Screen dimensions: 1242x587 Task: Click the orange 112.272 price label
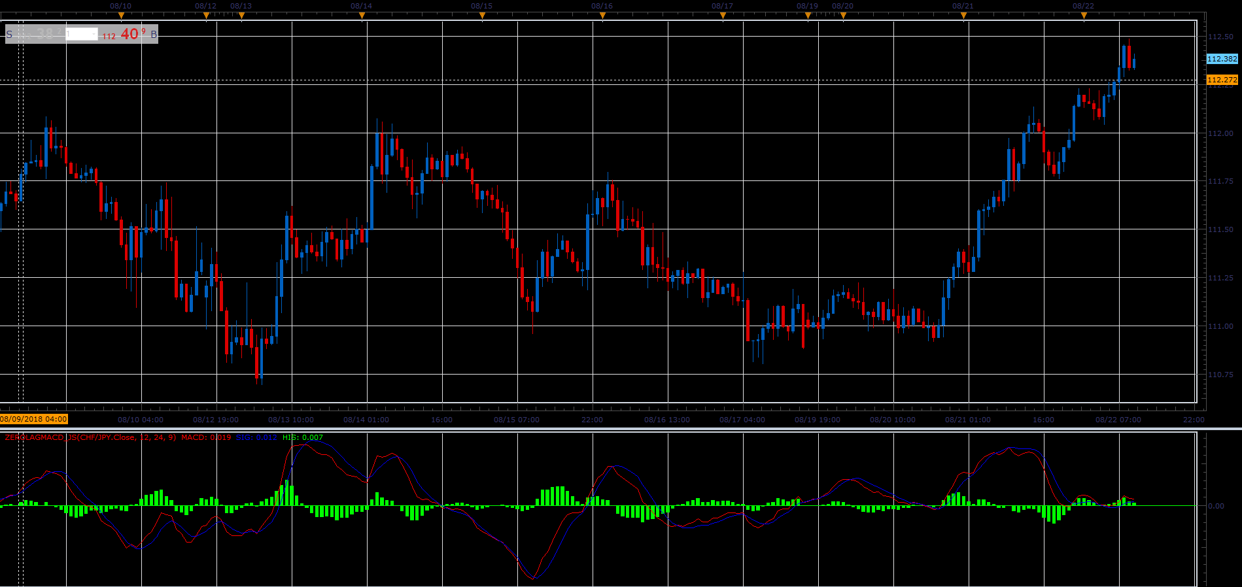click(1222, 80)
